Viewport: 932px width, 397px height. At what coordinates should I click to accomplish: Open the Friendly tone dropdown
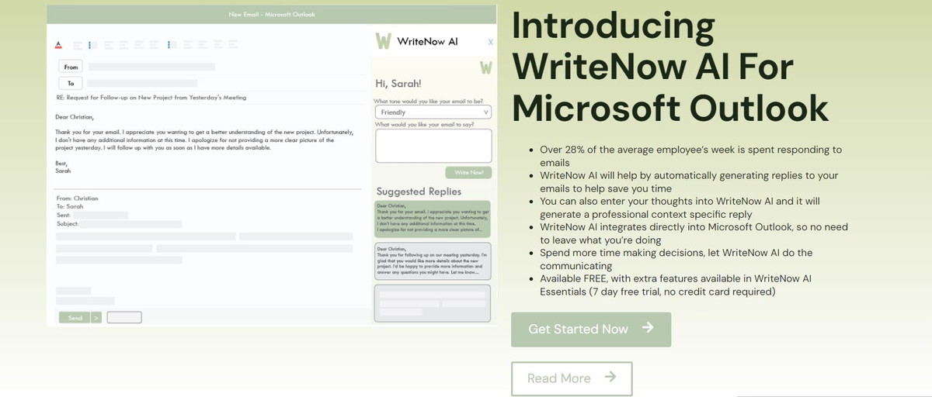tap(433, 112)
